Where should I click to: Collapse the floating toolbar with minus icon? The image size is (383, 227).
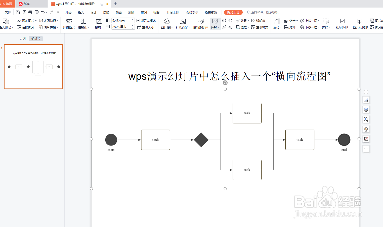366,92
